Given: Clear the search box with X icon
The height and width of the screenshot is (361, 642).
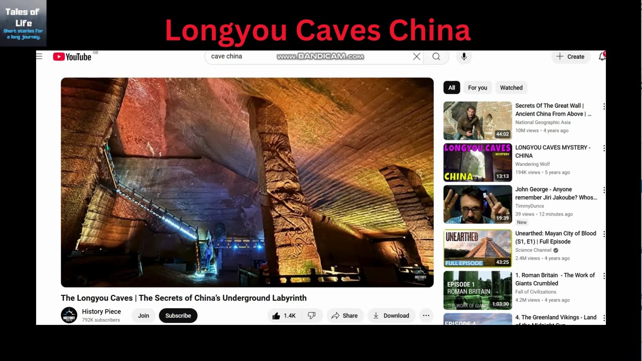Looking at the screenshot, I should (x=417, y=57).
